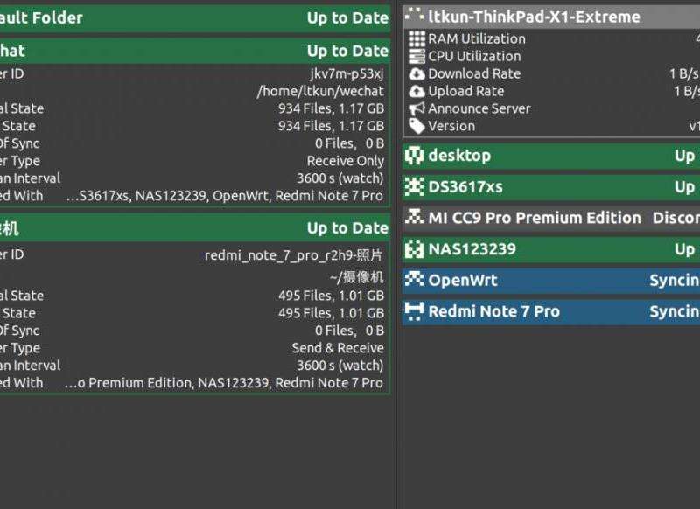Click the RAM Utilization label

coord(477,38)
